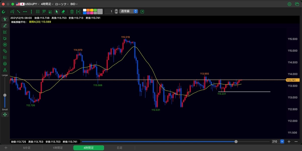
Task: Click the yen coin icon in sidebar
Action: coord(5,45)
